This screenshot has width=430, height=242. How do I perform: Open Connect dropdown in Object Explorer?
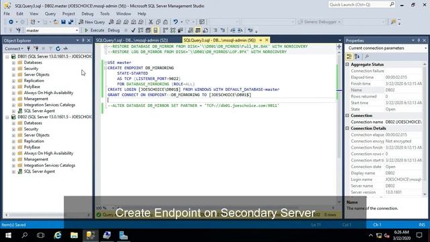point(14,48)
